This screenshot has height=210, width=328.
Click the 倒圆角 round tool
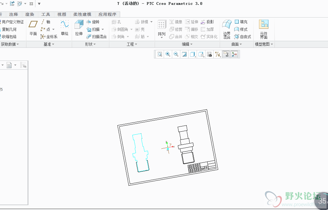coord(120,29)
